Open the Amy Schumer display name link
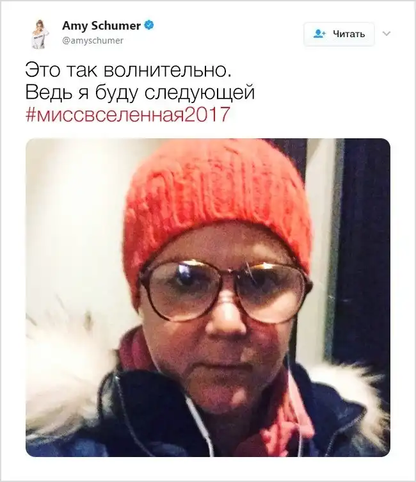The height and width of the screenshot is (482, 416). (101, 26)
